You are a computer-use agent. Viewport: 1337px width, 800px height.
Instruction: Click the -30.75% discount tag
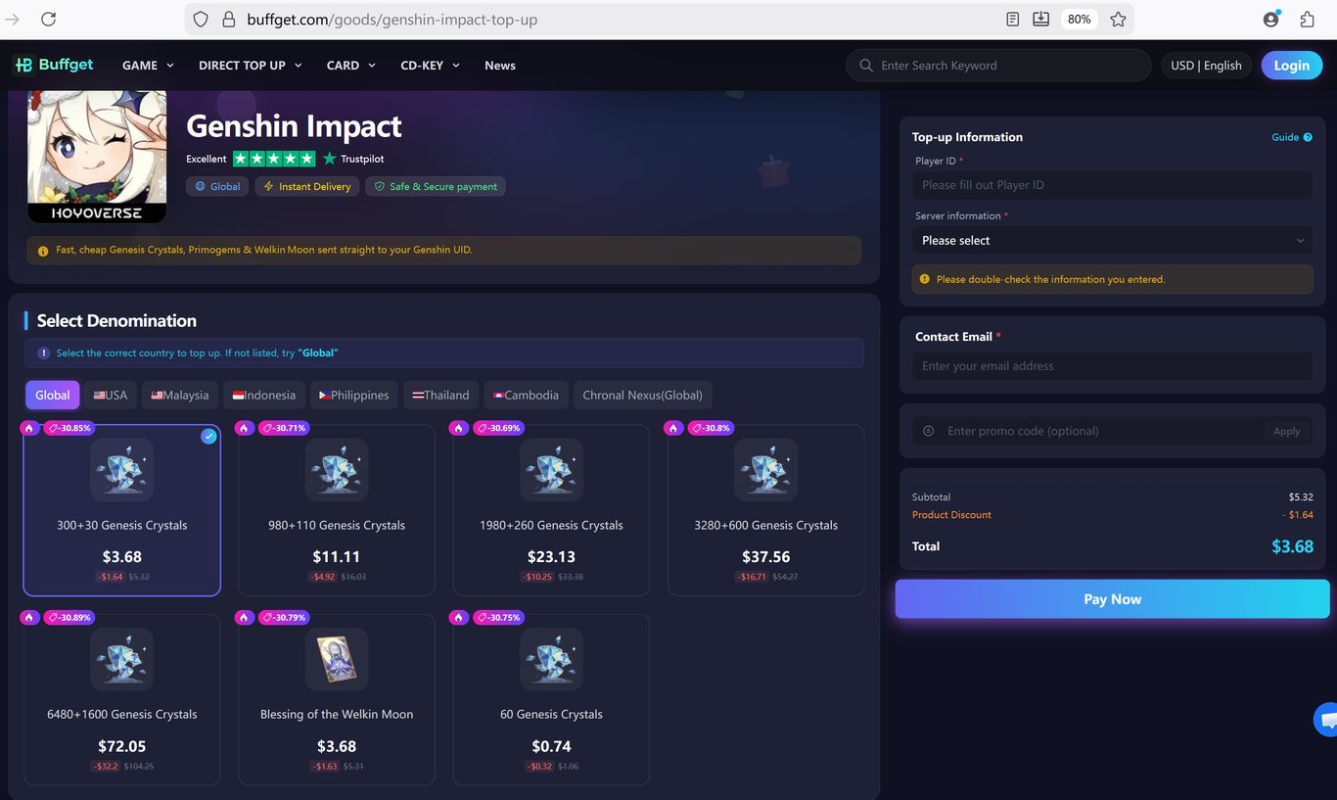pos(498,618)
